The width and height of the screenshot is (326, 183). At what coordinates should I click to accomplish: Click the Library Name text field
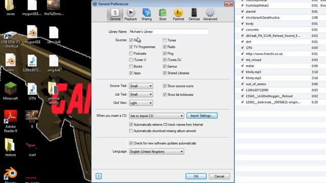pyautogui.click(x=169, y=32)
